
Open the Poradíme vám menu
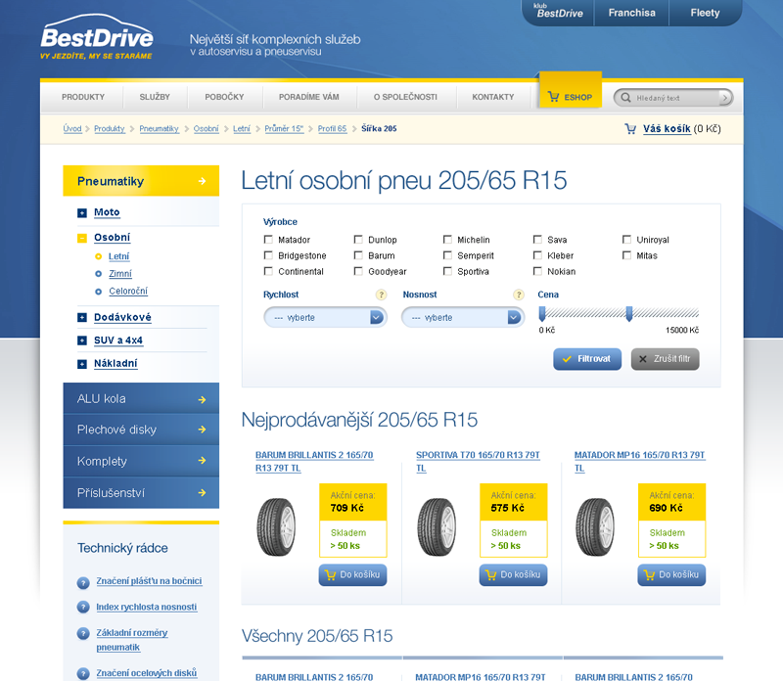pyautogui.click(x=308, y=97)
